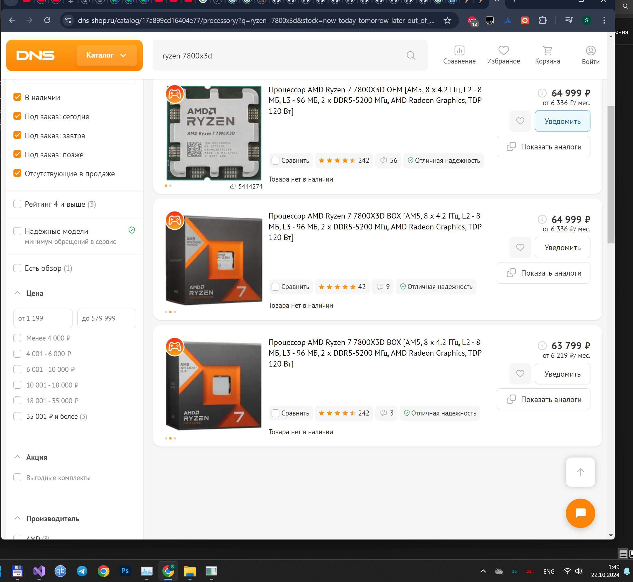
Task: Open File Explorer from taskbar
Action: [x=190, y=571]
